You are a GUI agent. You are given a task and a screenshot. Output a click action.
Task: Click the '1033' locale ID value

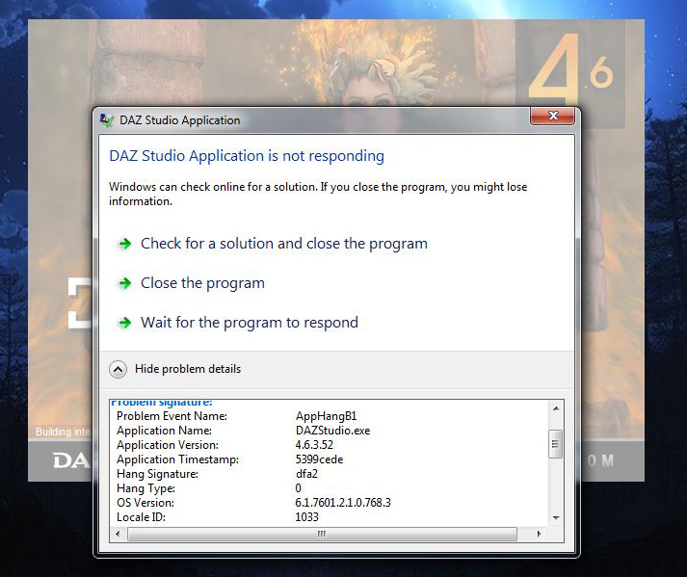[x=306, y=517]
